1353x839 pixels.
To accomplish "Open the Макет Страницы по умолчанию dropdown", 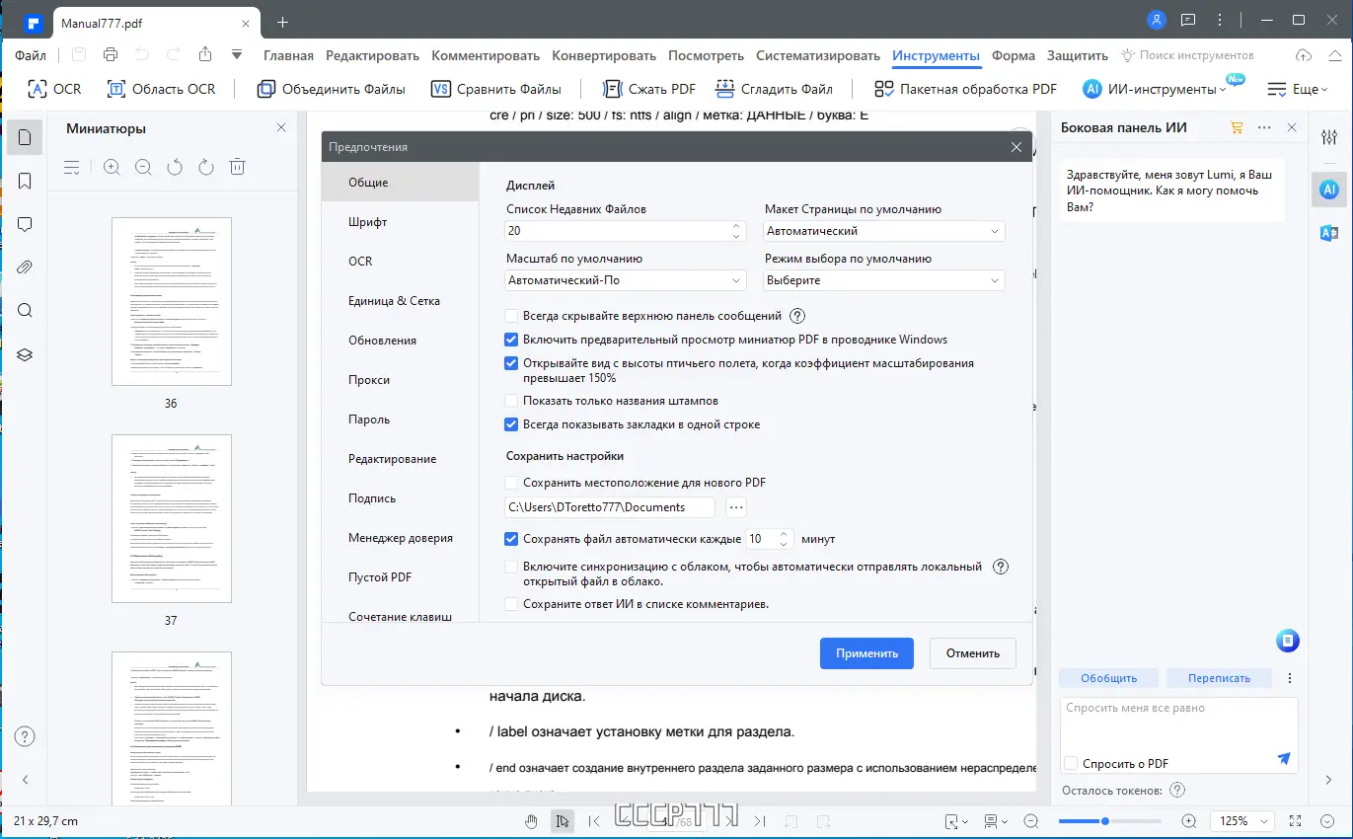I will click(883, 230).
